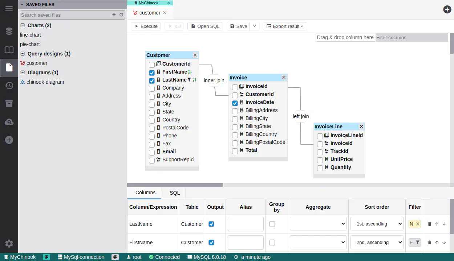
Task: Click the Filter columns input field
Action: point(412,37)
